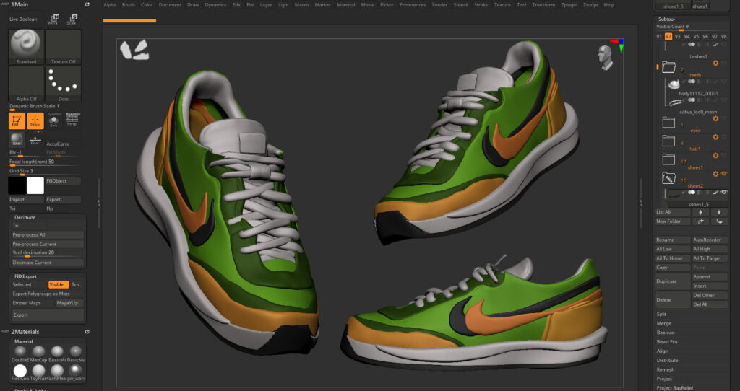Select the Flat Color material sphere
740x391 pixels.
(20, 370)
